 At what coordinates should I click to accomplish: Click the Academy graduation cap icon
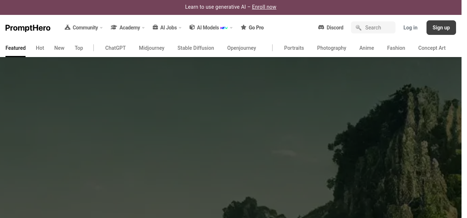point(114,27)
